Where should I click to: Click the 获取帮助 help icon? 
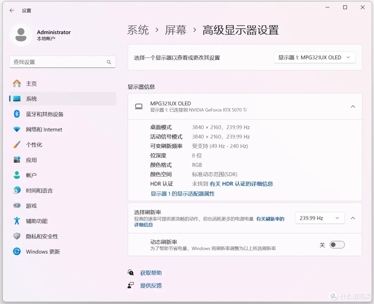[x=131, y=273]
